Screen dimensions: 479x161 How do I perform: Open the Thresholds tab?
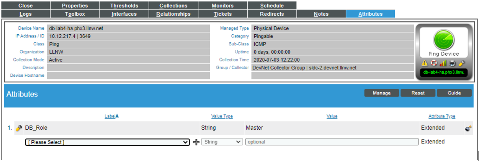124,6
